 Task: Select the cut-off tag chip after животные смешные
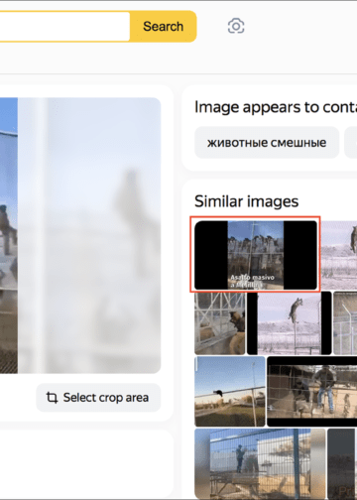pyautogui.click(x=351, y=143)
